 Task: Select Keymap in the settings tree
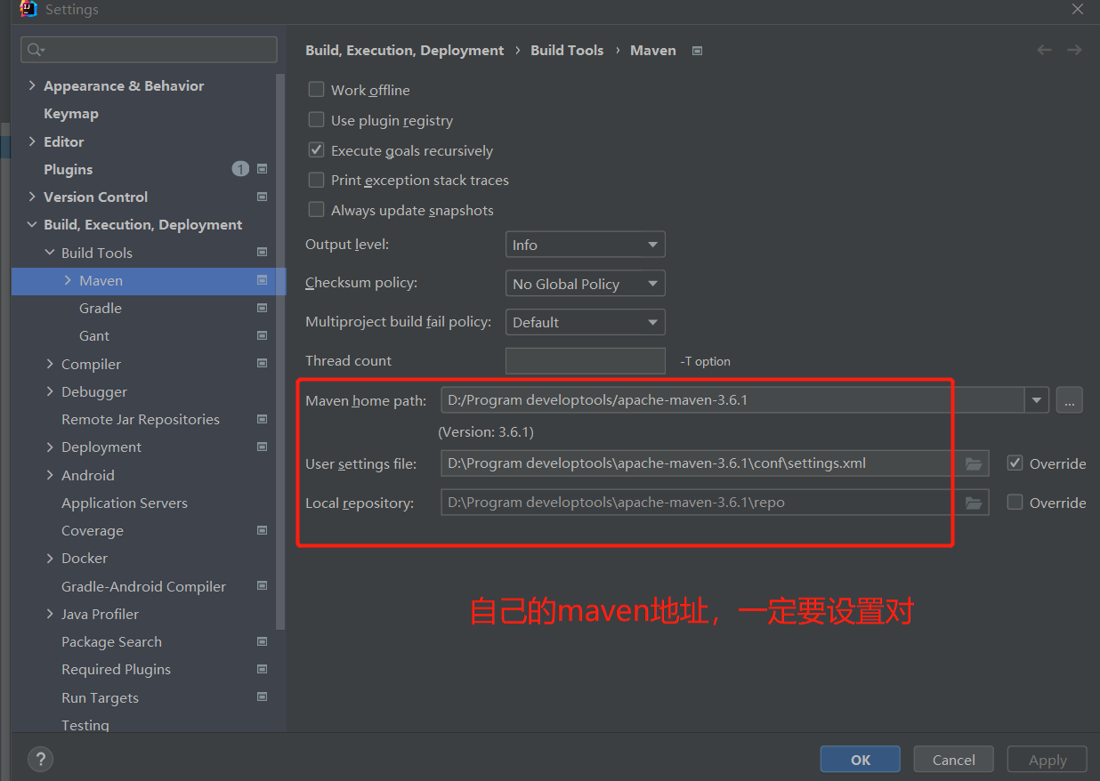(71, 114)
